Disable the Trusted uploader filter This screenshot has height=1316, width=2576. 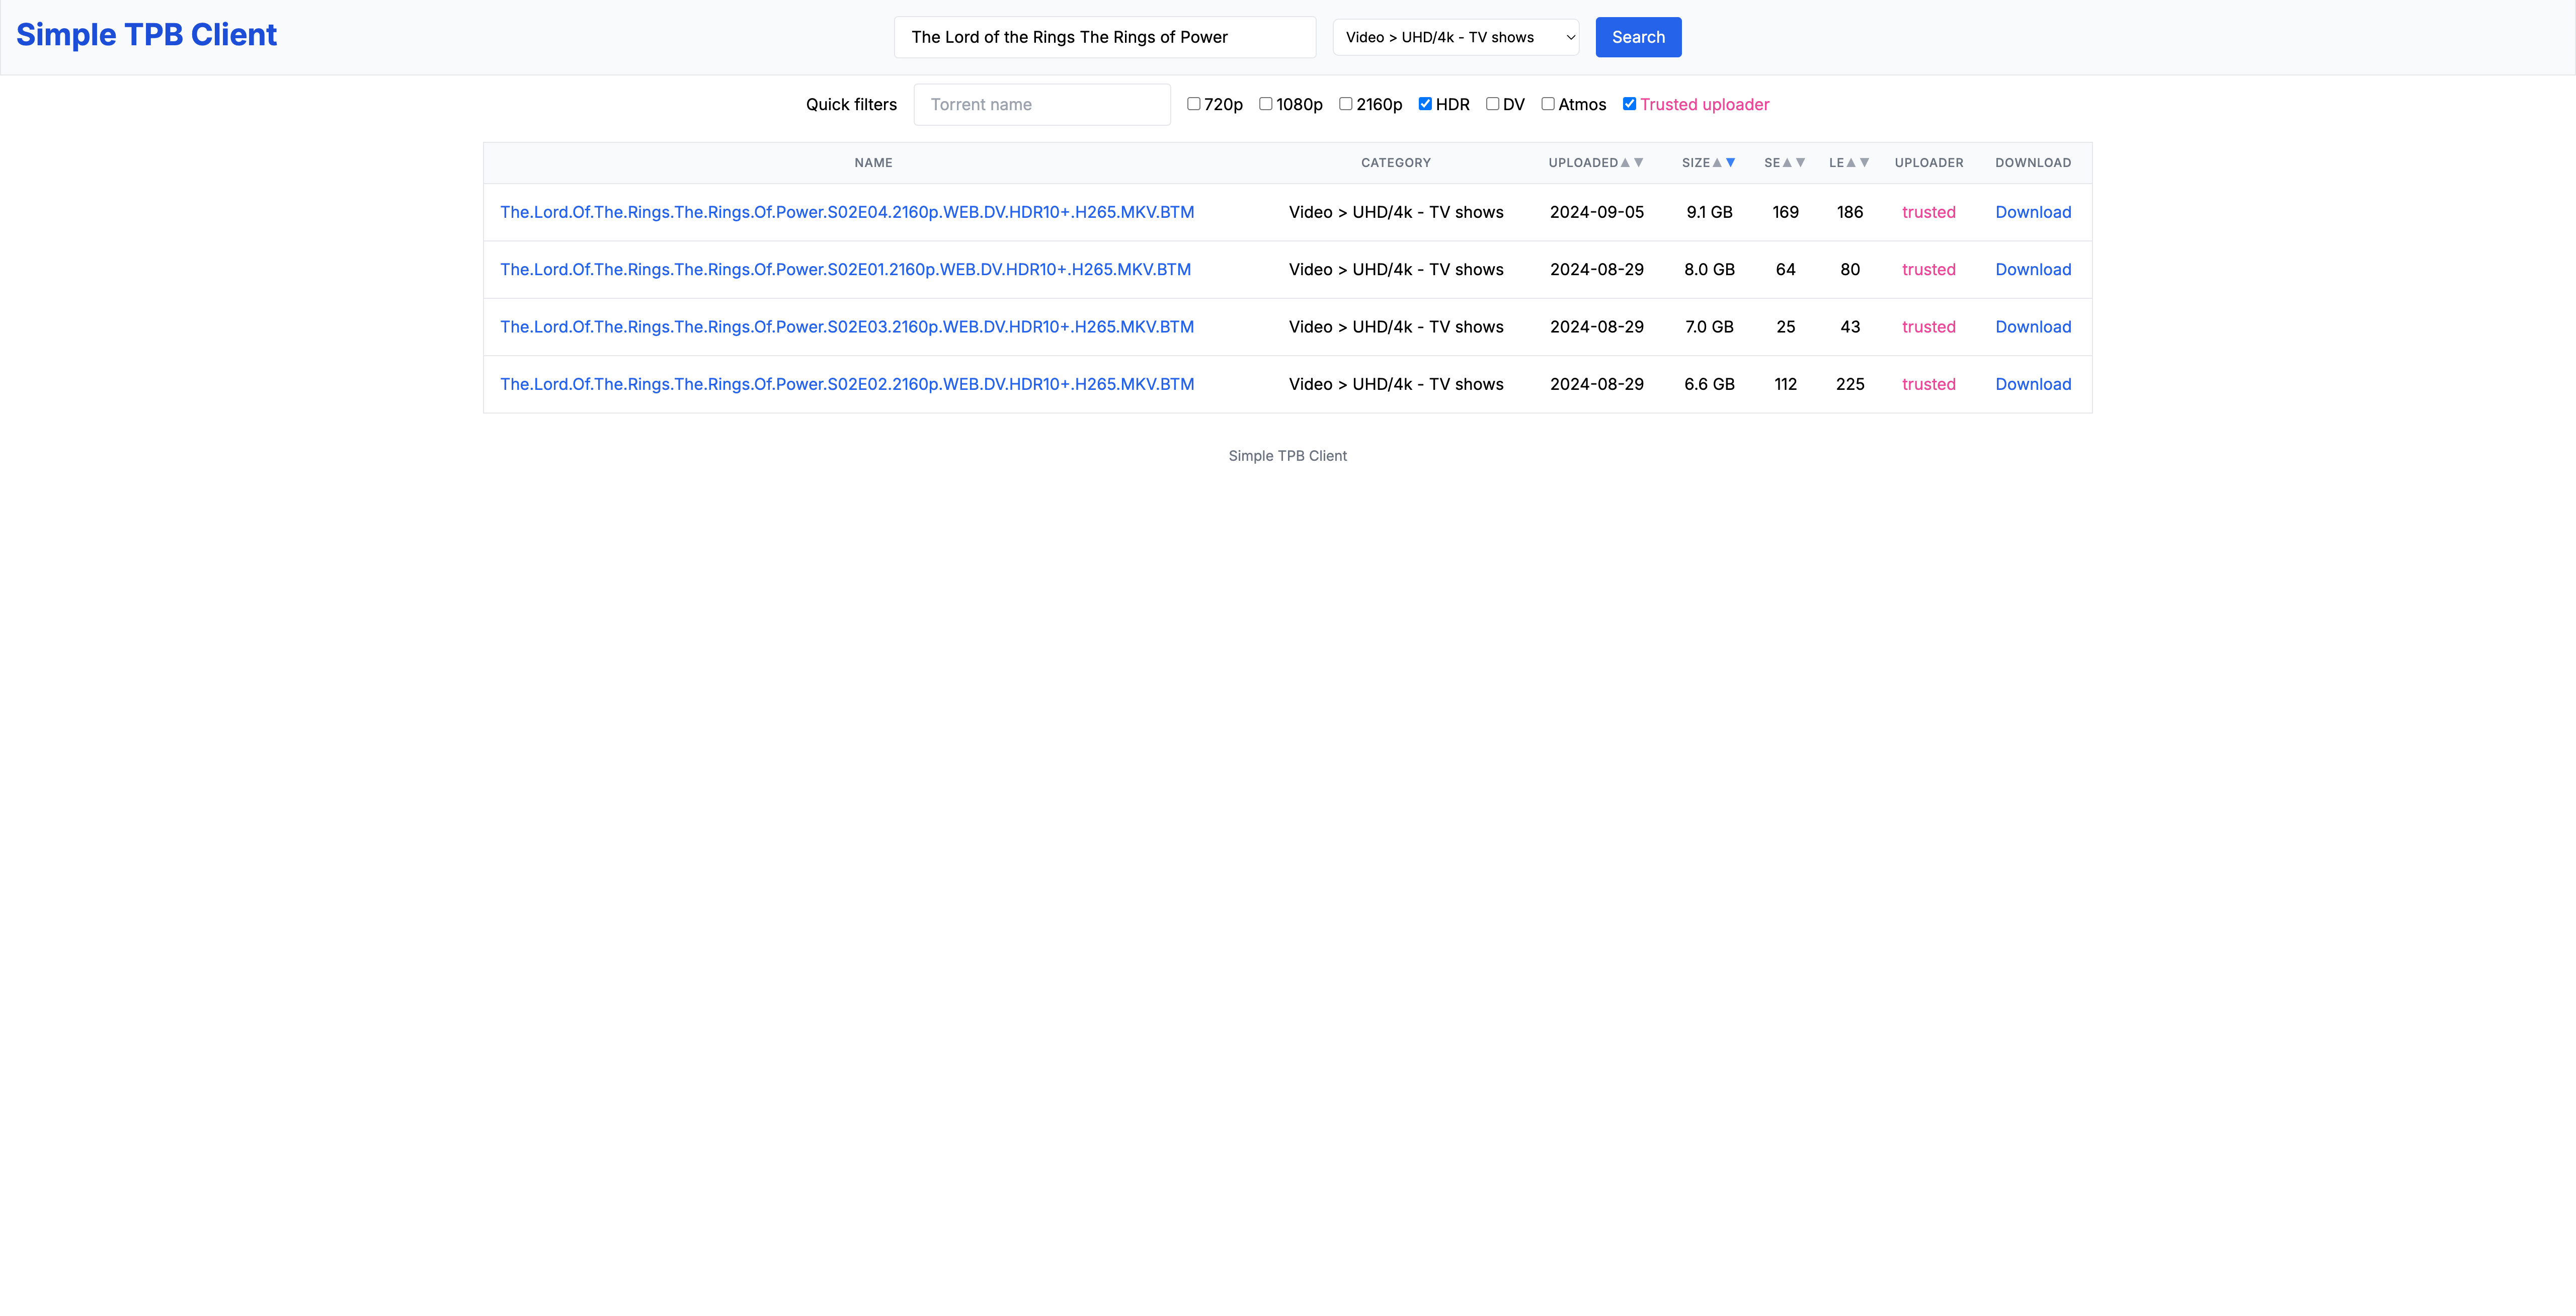click(1629, 104)
